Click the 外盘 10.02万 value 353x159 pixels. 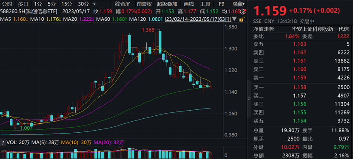click(x=290, y=147)
